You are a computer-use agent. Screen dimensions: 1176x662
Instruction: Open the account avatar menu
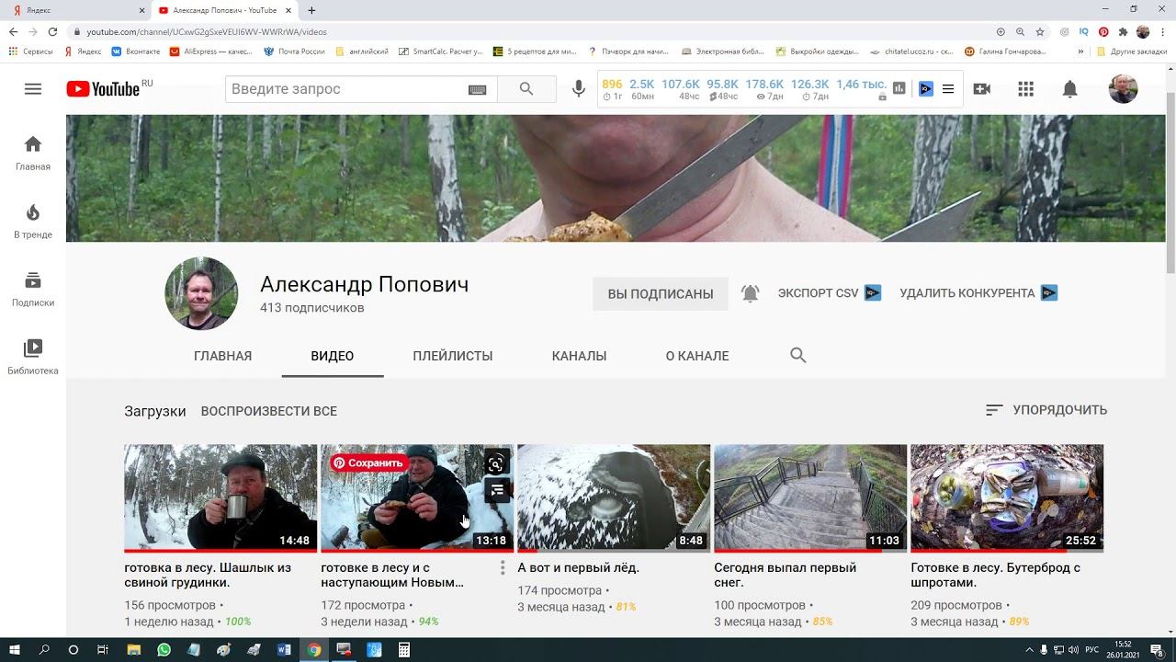[x=1123, y=89]
